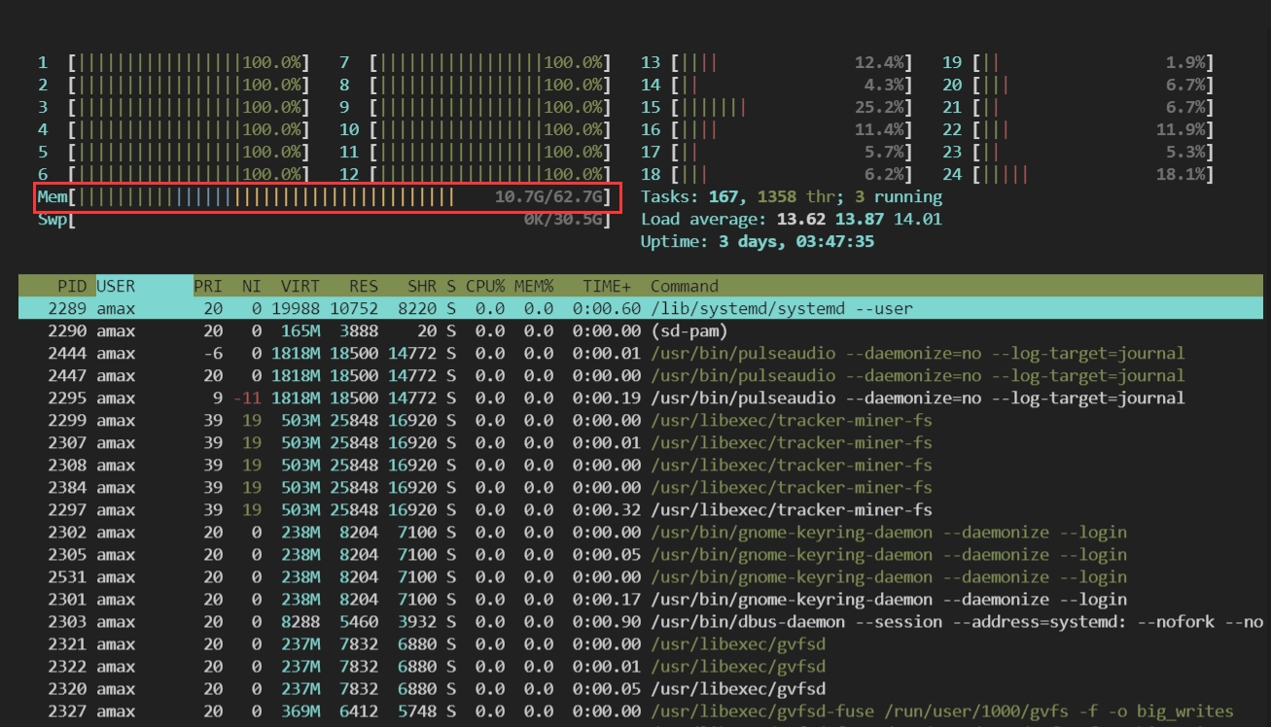Click CPU core 19 meter at 1.9%
This screenshot has width=1271, height=727.
tap(1078, 62)
